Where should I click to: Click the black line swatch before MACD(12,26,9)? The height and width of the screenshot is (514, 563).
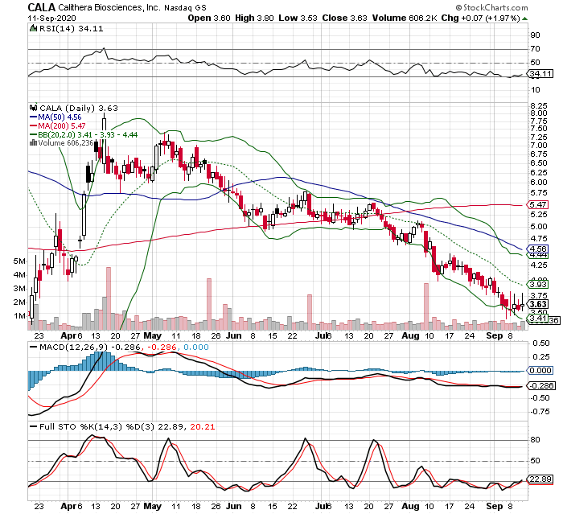point(34,347)
